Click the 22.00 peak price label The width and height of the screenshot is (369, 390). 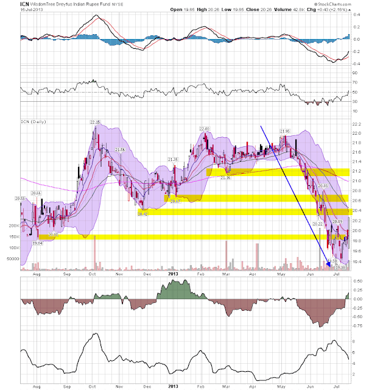pos(205,129)
